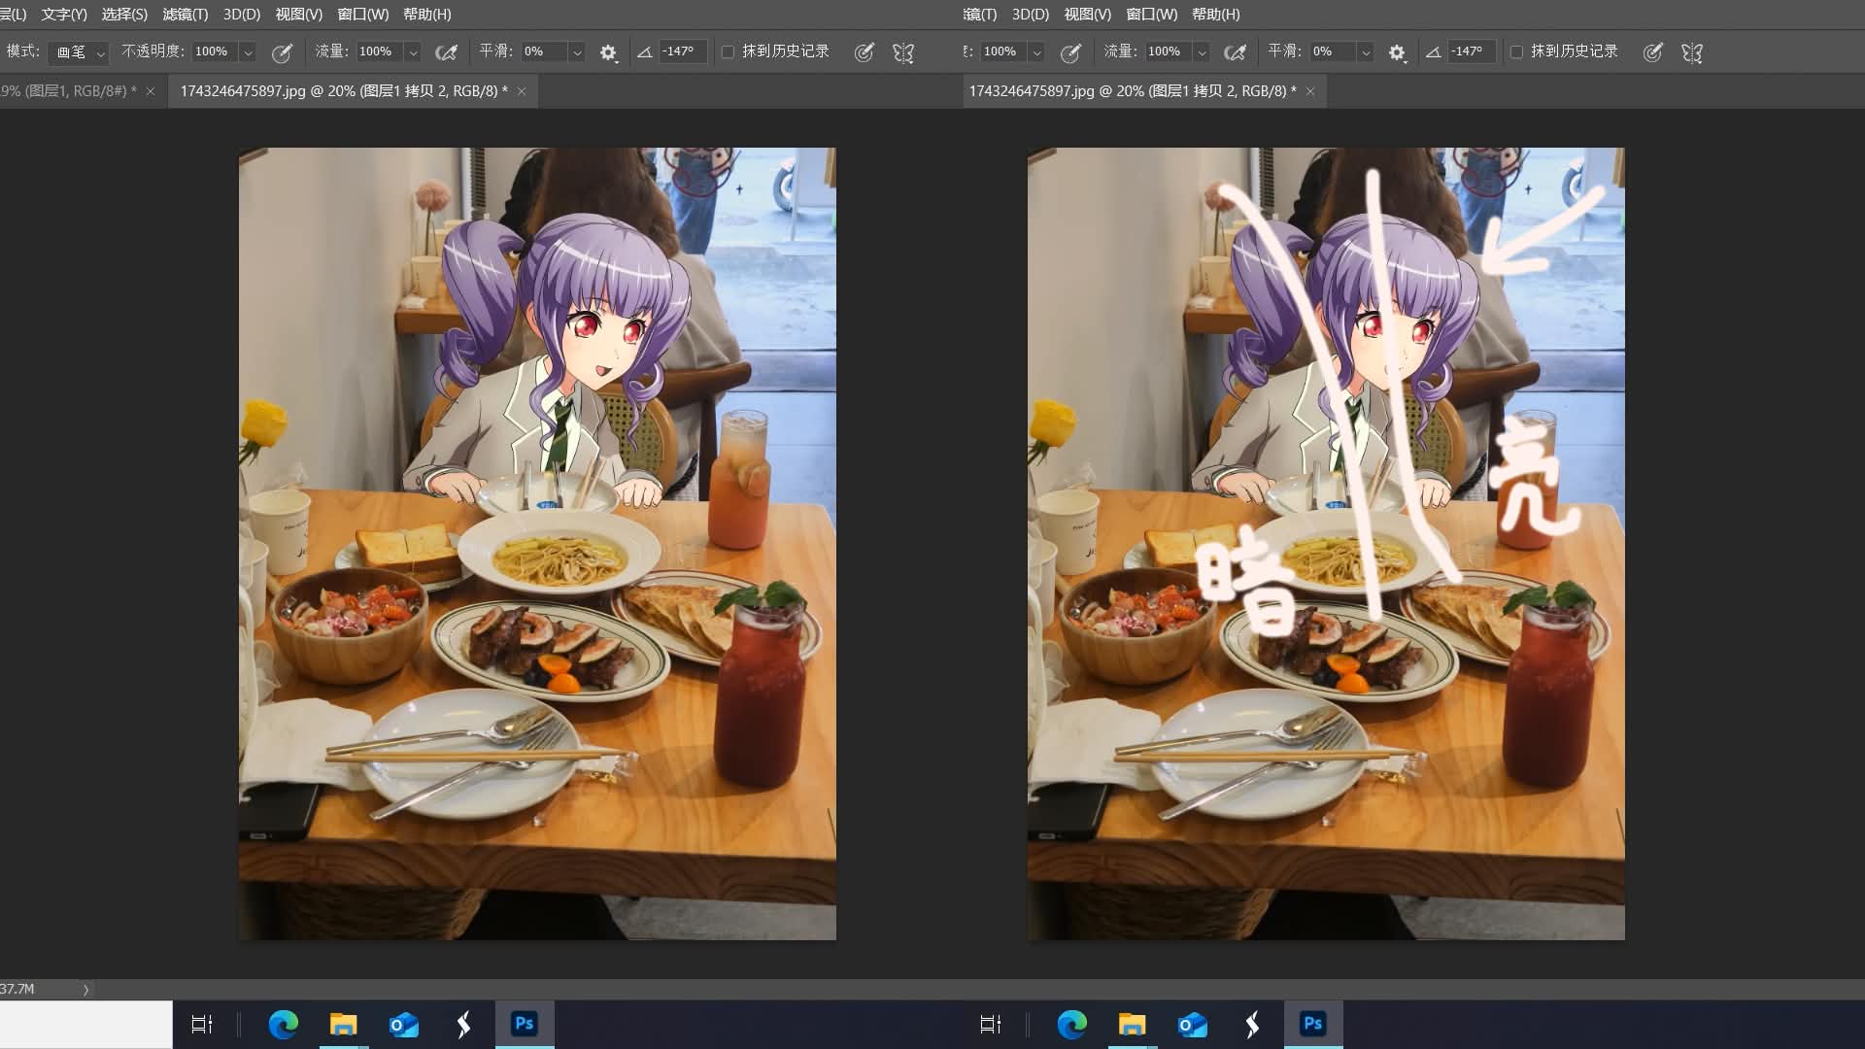Open File Explorer on right taskbar
The height and width of the screenshot is (1049, 1865).
1132,1024
